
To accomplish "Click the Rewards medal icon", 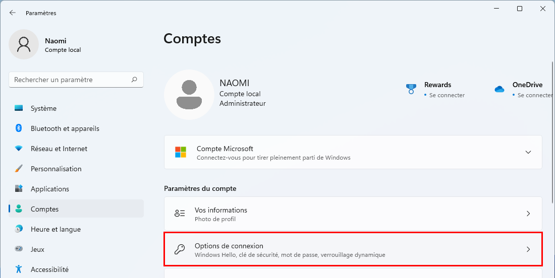I will (x=411, y=89).
